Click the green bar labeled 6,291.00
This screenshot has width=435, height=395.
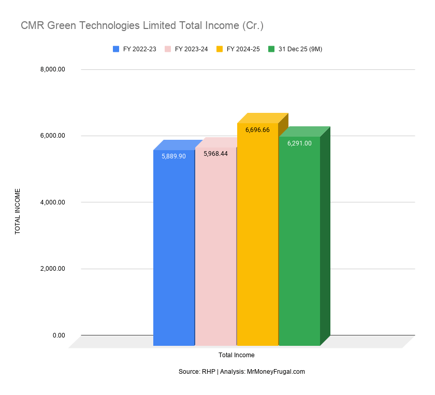(300, 241)
